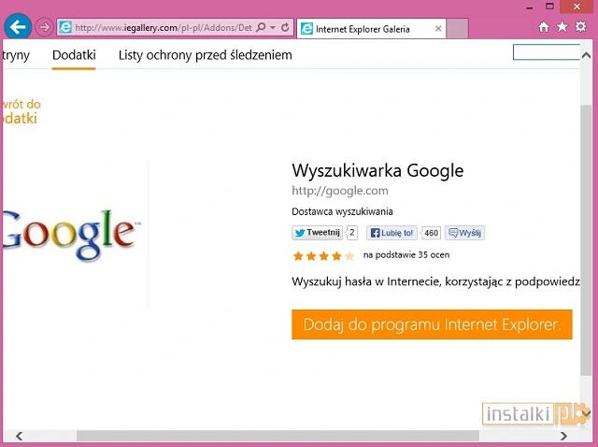Open the address bar dropdown arrow

tap(273, 27)
